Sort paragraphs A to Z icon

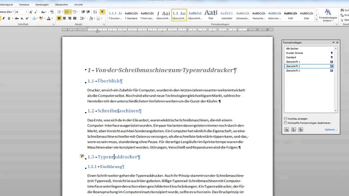(95, 12)
